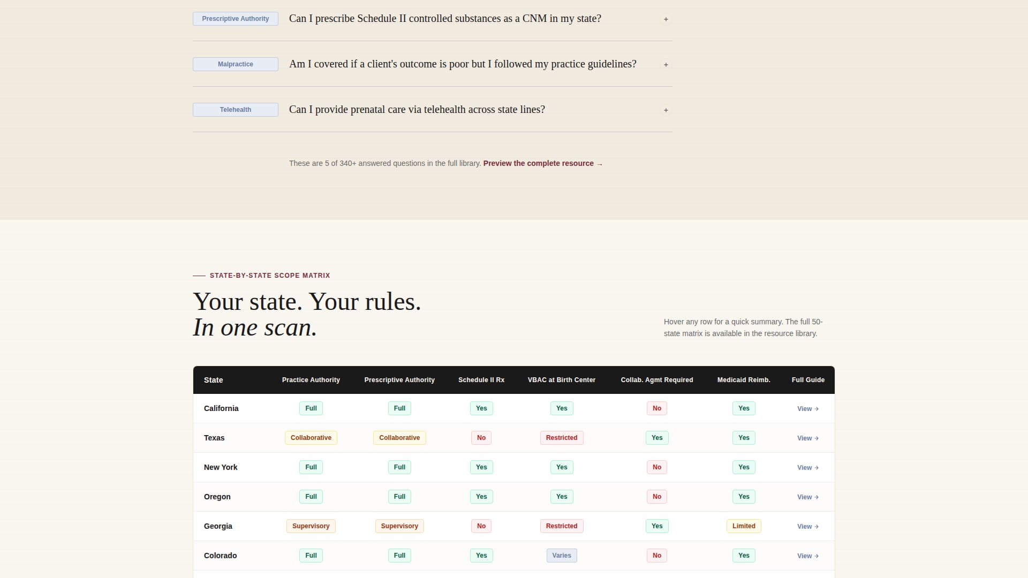Expand the Malpractice coverage question
This screenshot has width=1028, height=578.
click(666, 65)
